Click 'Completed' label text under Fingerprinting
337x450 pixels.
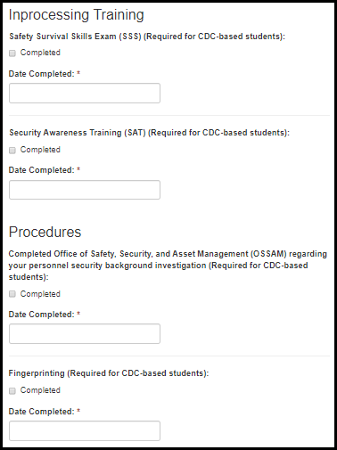click(40, 390)
